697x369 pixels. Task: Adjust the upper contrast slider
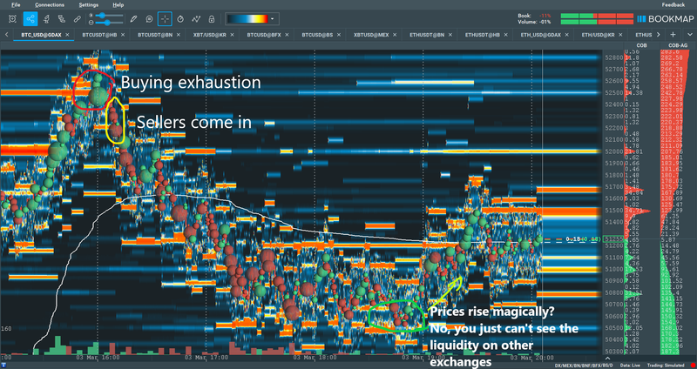[x=106, y=16]
